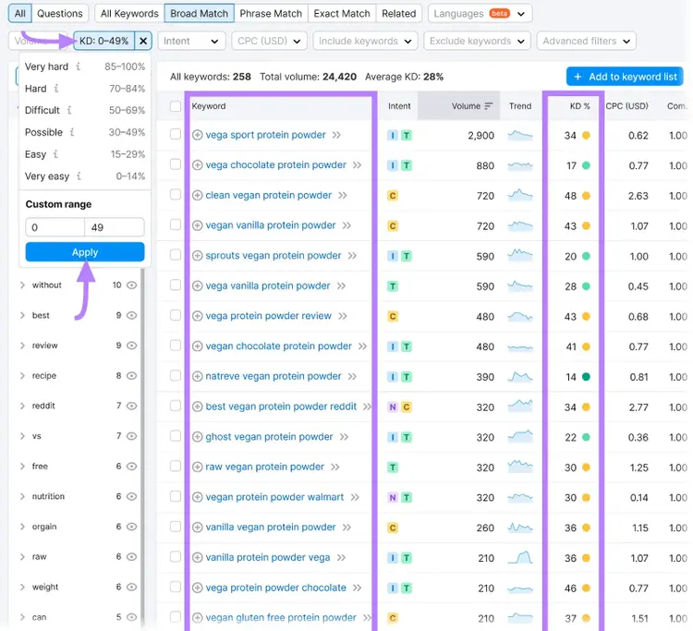
Task: Choose the Possible 30–49% preset
Action: [x=85, y=132]
